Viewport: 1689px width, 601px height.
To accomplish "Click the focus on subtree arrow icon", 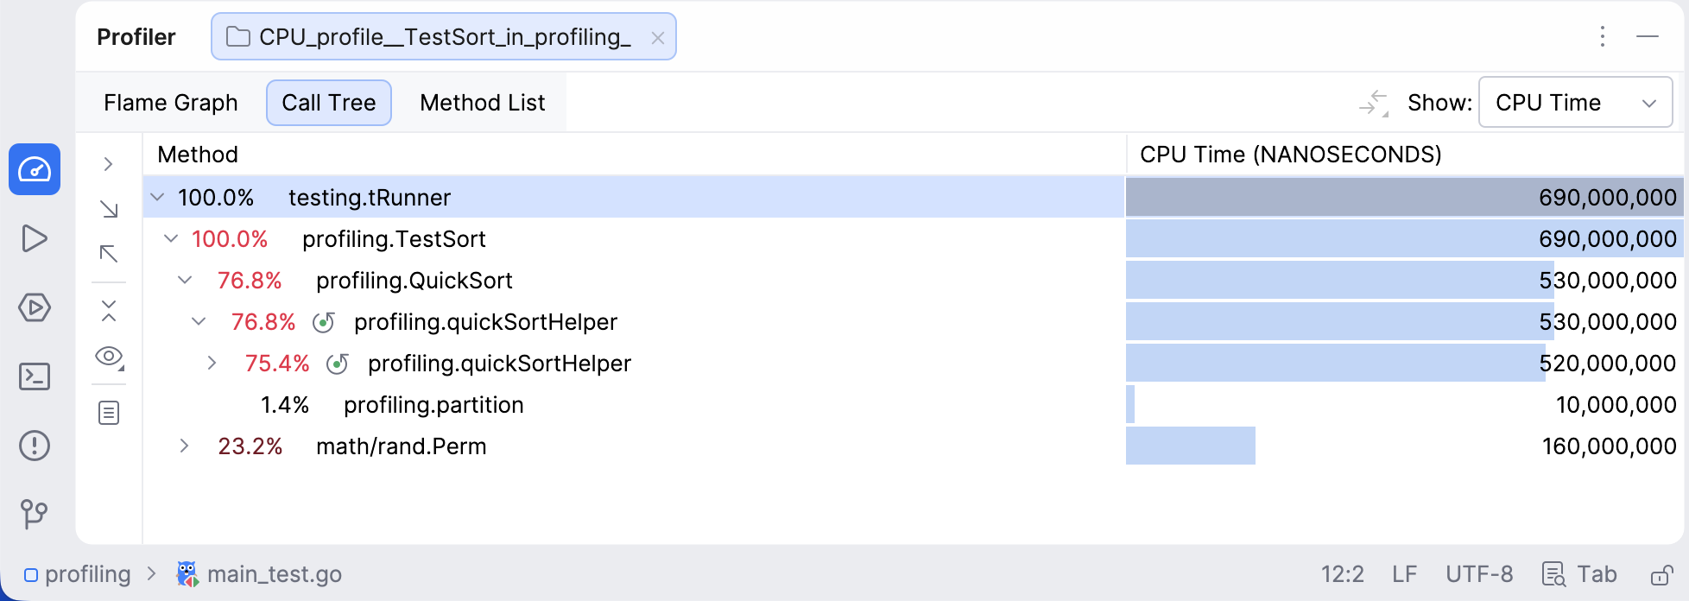I will [110, 211].
